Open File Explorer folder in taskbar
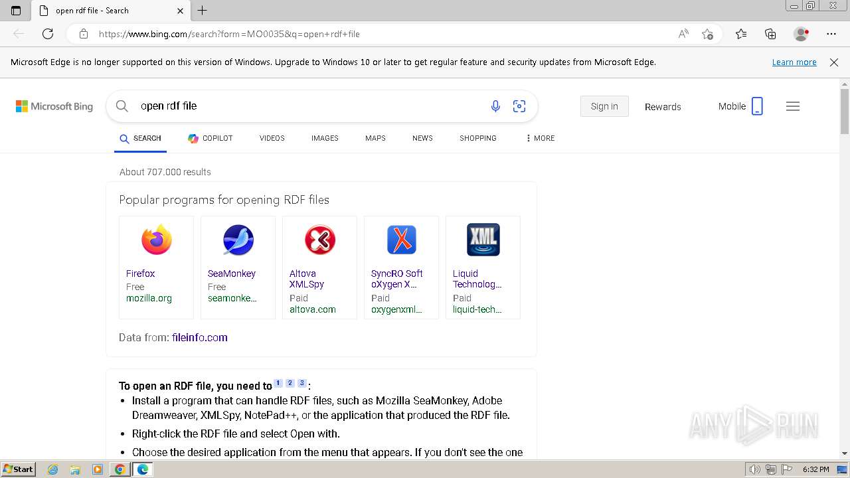The height and width of the screenshot is (478, 850). pyautogui.click(x=75, y=469)
